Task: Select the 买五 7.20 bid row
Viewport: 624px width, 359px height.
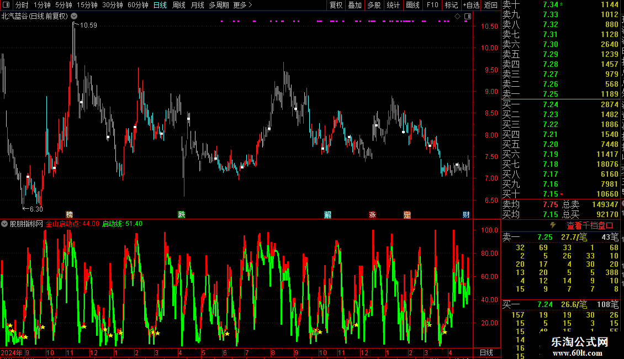Action: tap(560, 144)
